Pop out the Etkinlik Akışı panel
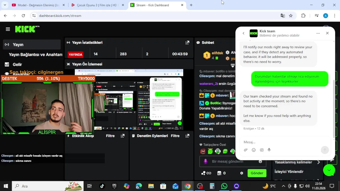Screen dimensions: 340x191 coord(122,136)
